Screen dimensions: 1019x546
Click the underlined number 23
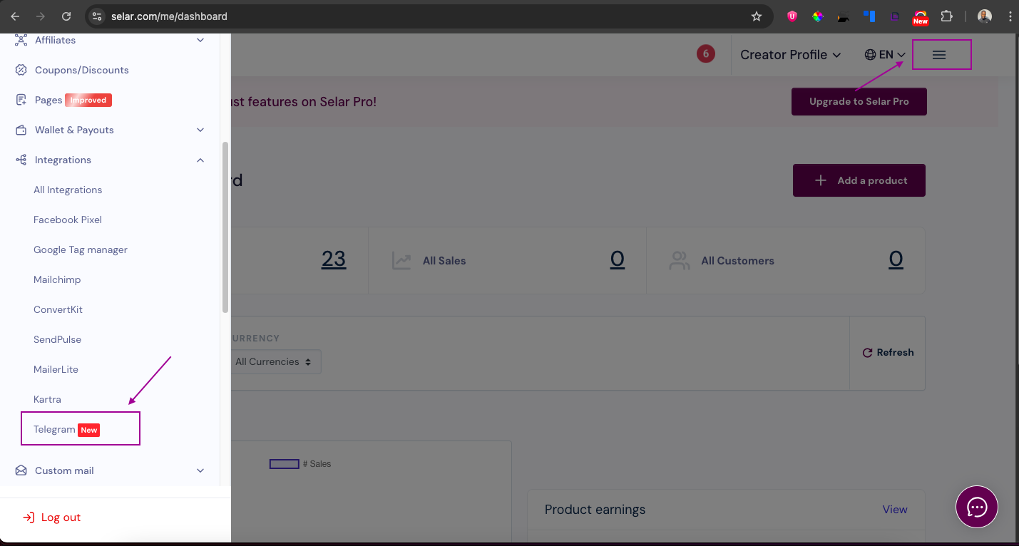pyautogui.click(x=334, y=259)
